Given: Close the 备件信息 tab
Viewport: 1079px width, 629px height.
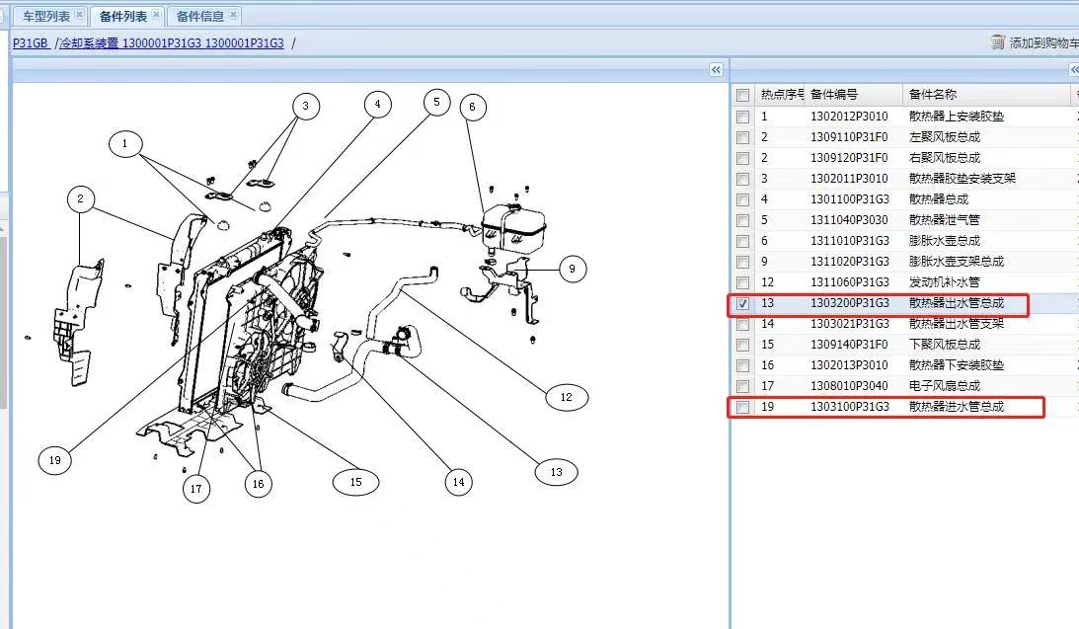Looking at the screenshot, I should [x=232, y=16].
